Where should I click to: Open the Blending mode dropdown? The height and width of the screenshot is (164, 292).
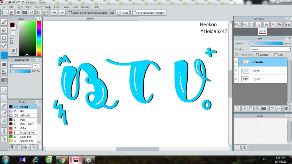click(x=270, y=49)
